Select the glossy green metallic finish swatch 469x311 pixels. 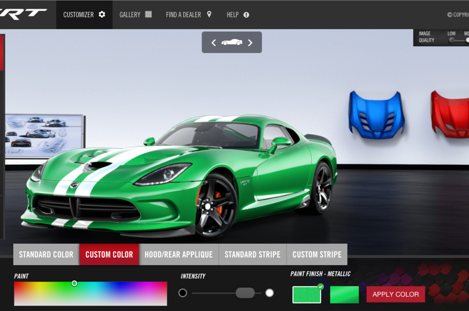344,295
